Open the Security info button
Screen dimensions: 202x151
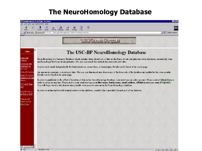click(x=74, y=28)
